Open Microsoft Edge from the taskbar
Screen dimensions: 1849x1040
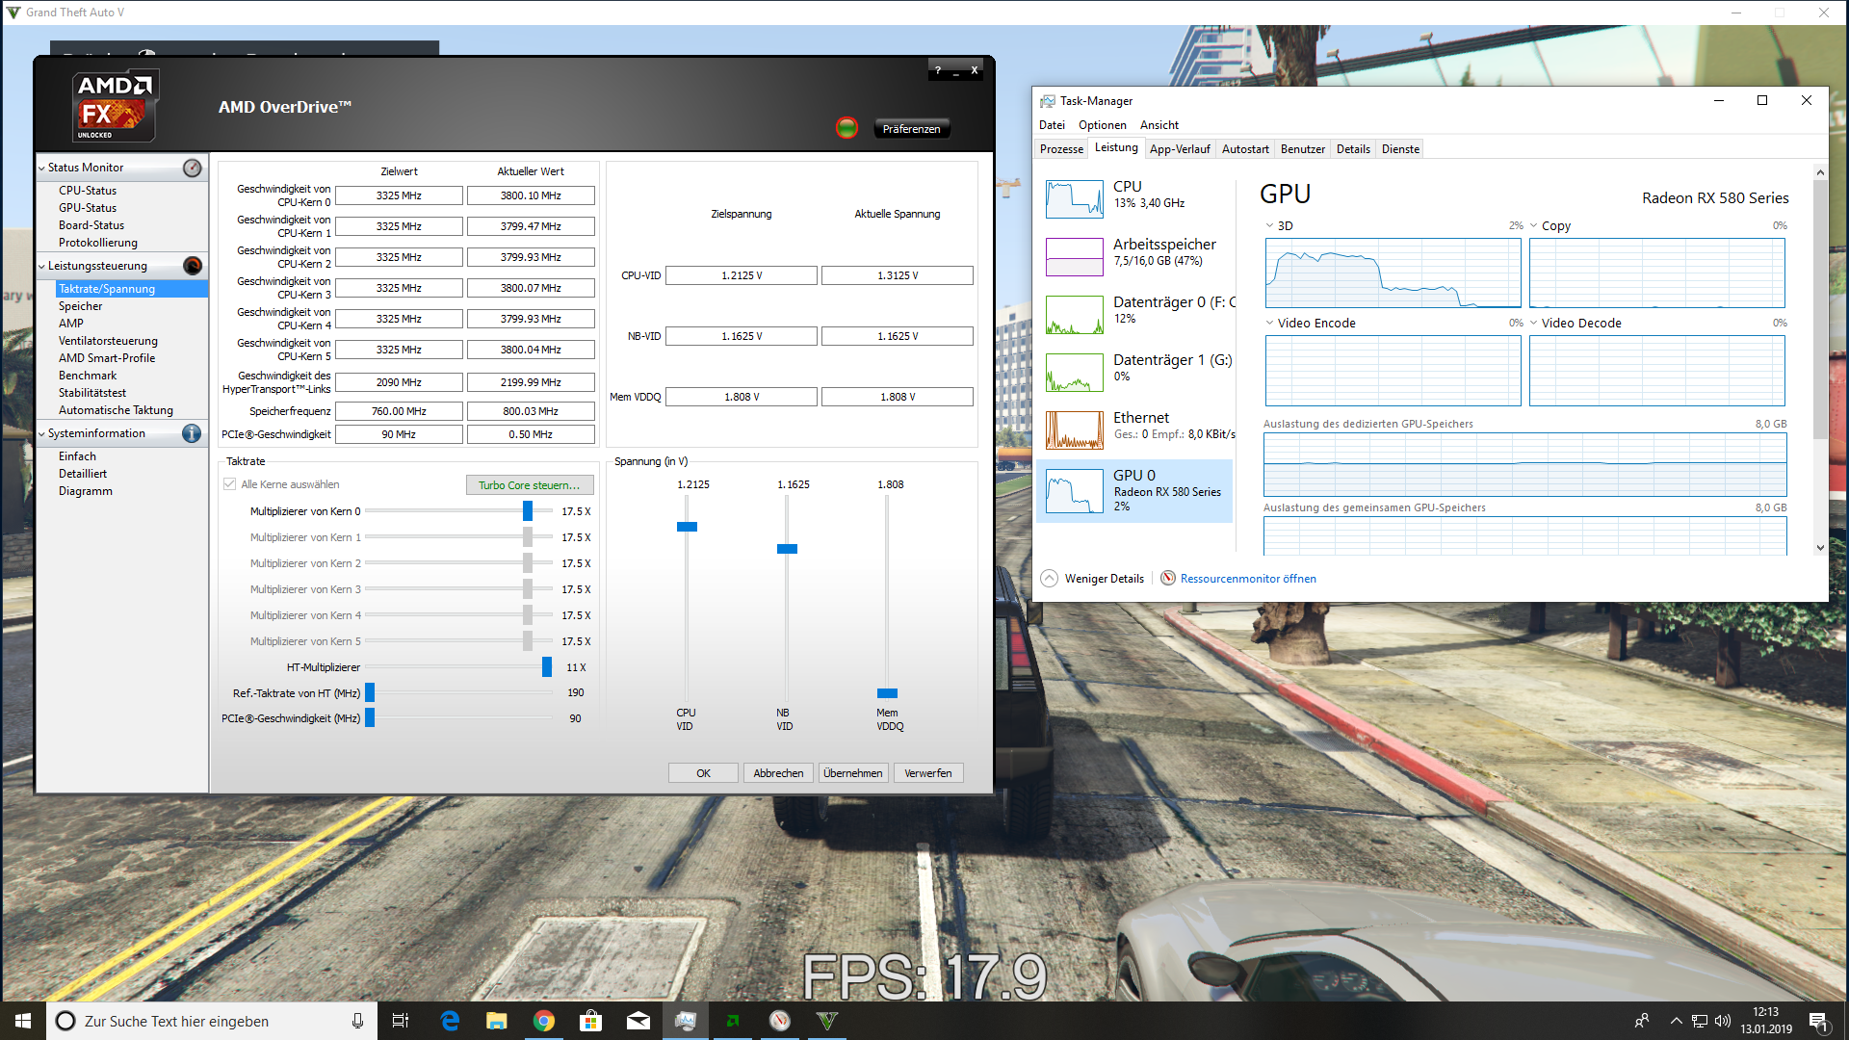(x=450, y=1021)
